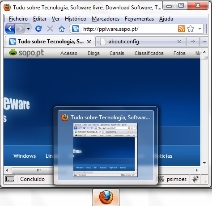
Task: Open the Ver menu
Action: [x=55, y=19]
